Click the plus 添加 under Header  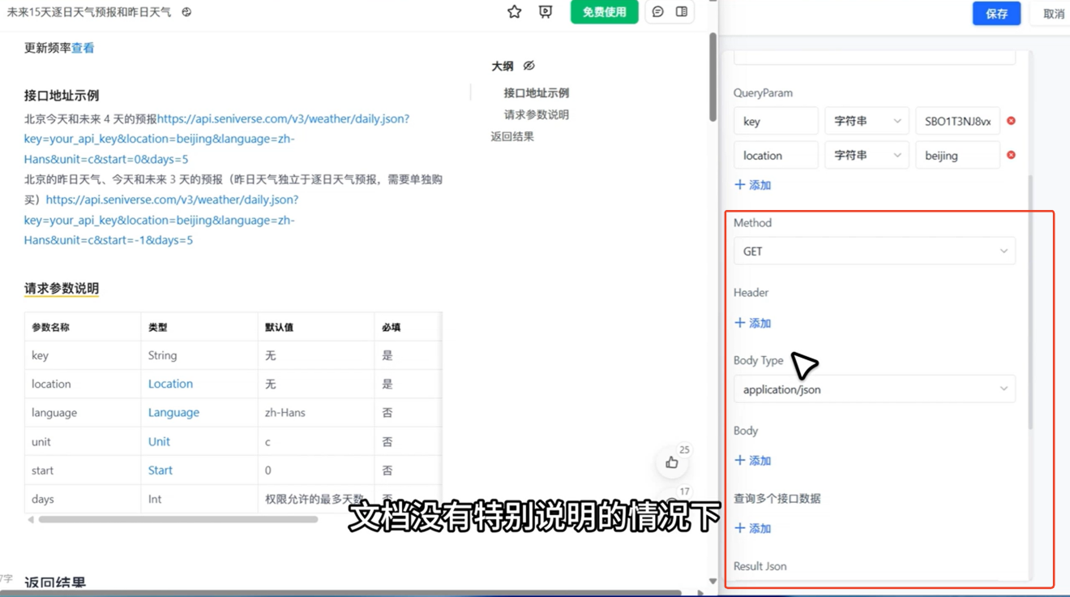coord(752,323)
